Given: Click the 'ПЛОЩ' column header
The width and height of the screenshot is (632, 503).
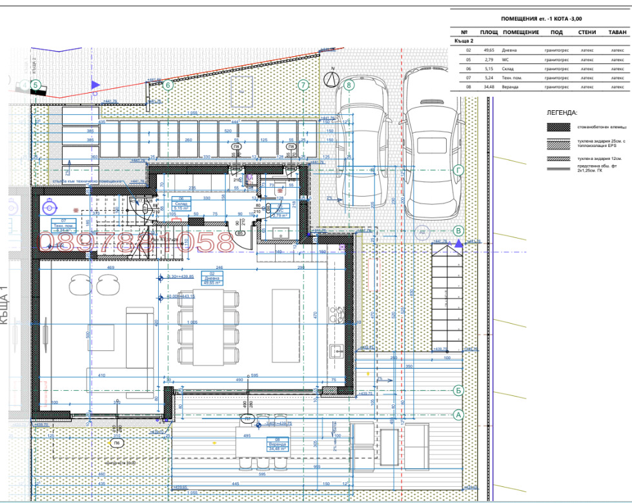Looking at the screenshot, I should point(489,32).
